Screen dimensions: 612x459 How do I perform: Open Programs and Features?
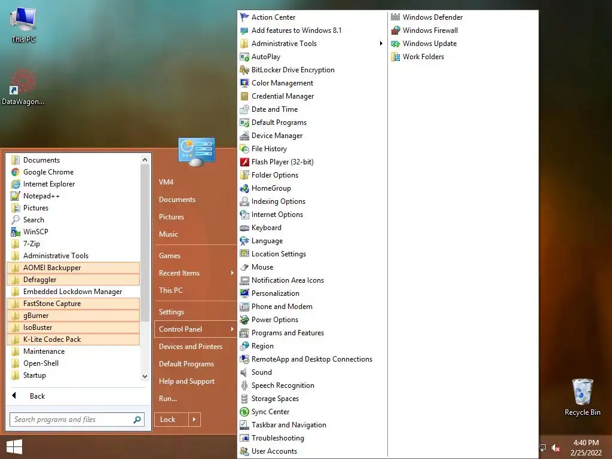[x=287, y=333]
